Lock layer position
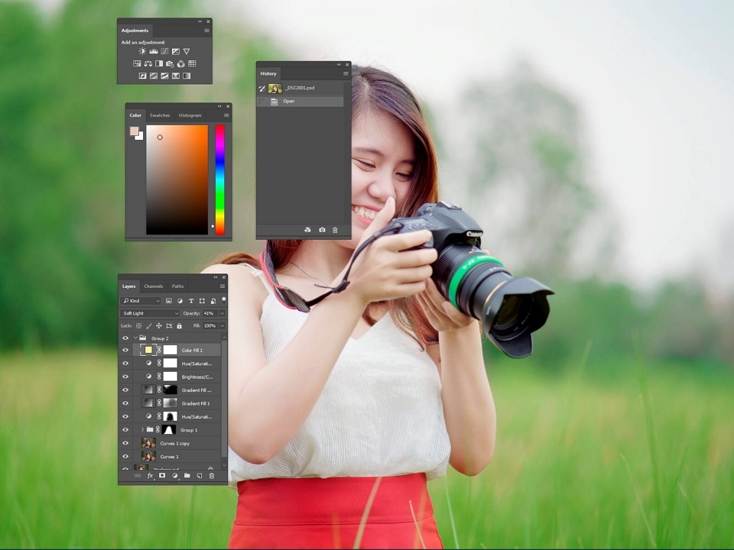Image resolution: width=734 pixels, height=550 pixels. coord(159,326)
